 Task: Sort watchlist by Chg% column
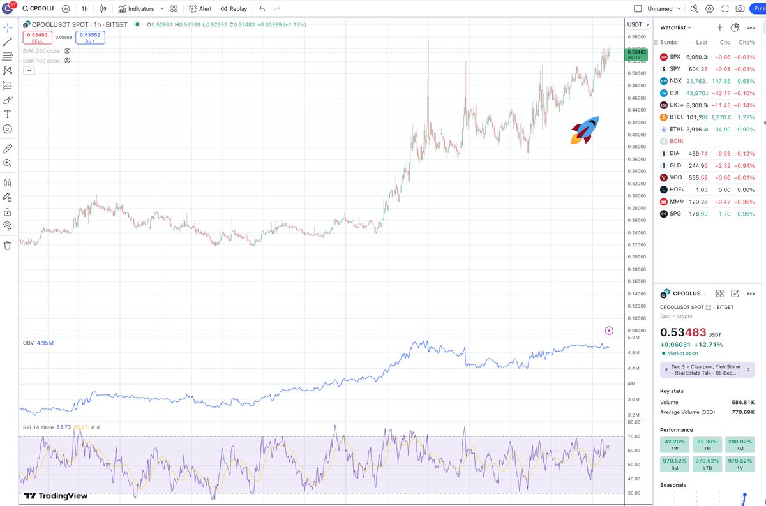point(746,42)
